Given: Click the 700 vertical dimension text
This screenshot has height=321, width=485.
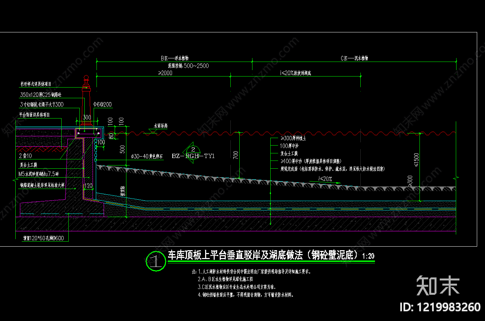Looking at the screenshot, I should click(x=236, y=155).
